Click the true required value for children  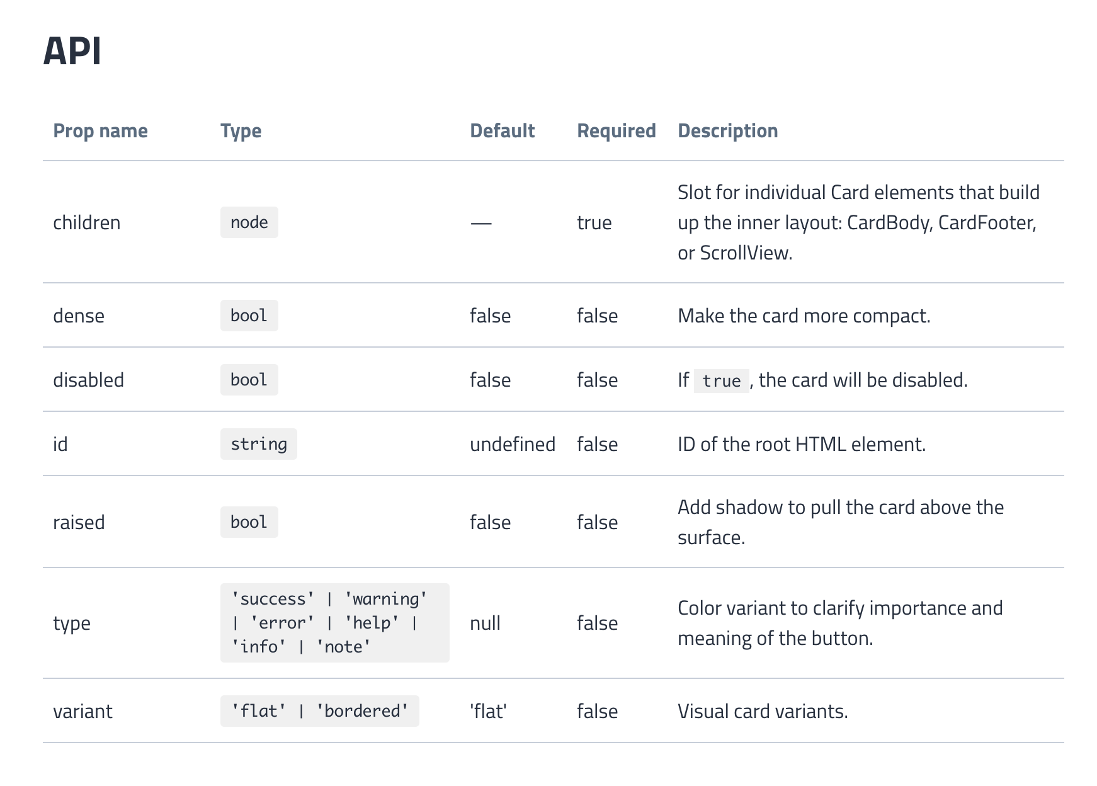click(x=594, y=223)
